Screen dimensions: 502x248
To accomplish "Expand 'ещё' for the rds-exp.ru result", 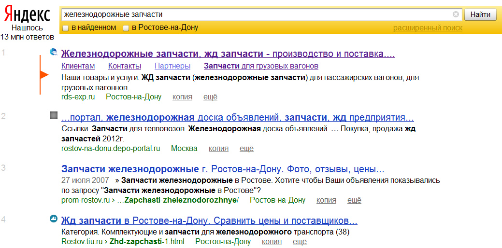I will (x=210, y=97).
